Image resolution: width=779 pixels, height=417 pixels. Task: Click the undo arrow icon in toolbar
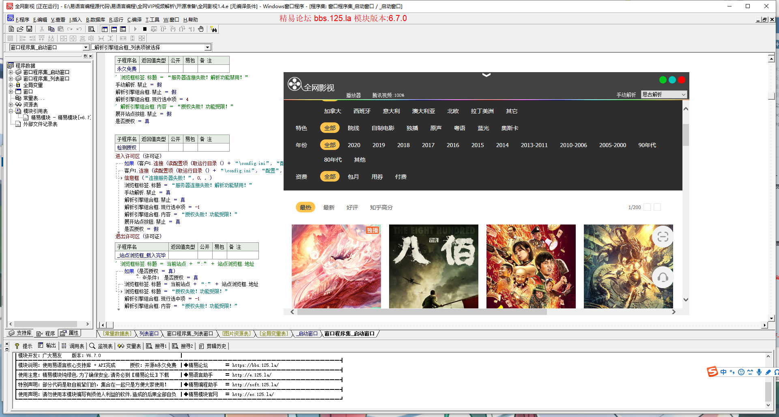pos(79,29)
